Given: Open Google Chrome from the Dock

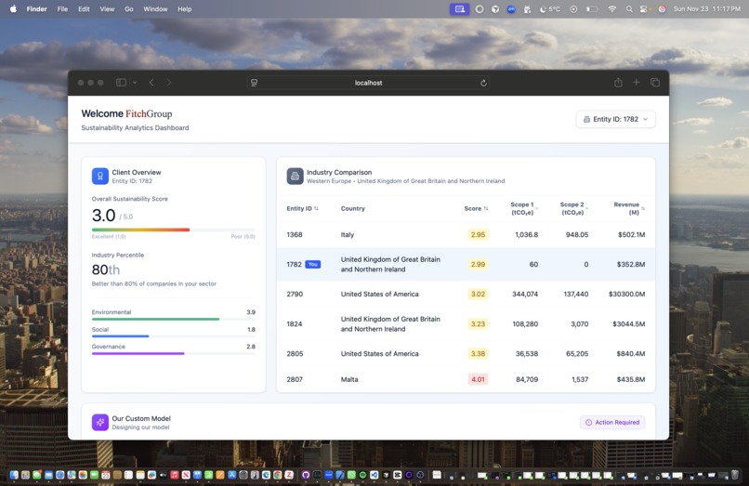Looking at the screenshot, I should (x=278, y=475).
